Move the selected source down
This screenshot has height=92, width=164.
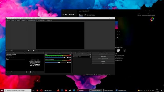[35, 72]
